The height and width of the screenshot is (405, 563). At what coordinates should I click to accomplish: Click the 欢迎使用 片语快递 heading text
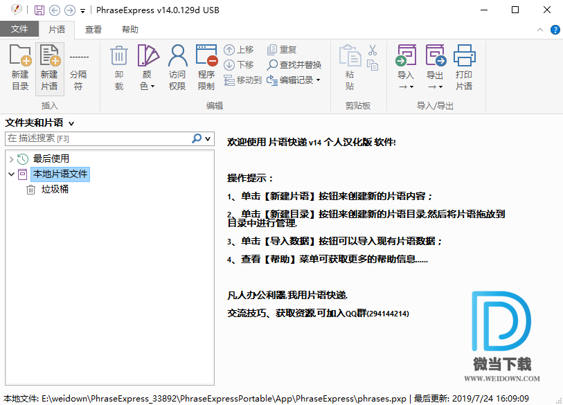coord(312,142)
